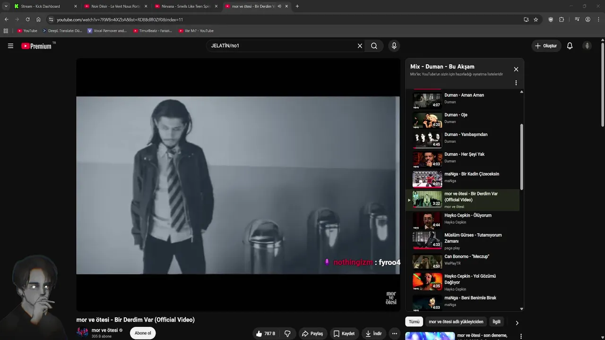The width and height of the screenshot is (605, 340).
Task: Close the Kick Dashboard tab
Action: (75, 6)
